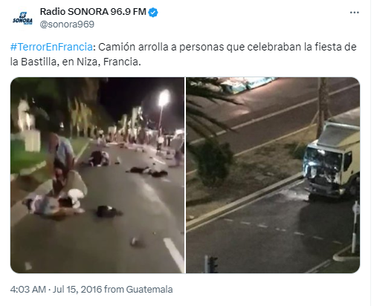
Task: Click the tweet text "Camión arrolla a personas"
Action: tap(161, 47)
